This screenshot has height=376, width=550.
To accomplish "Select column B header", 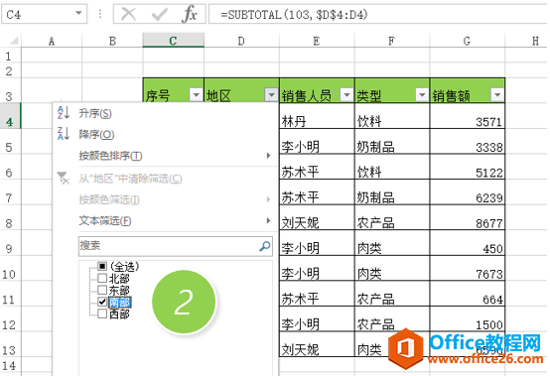I will pyautogui.click(x=112, y=41).
